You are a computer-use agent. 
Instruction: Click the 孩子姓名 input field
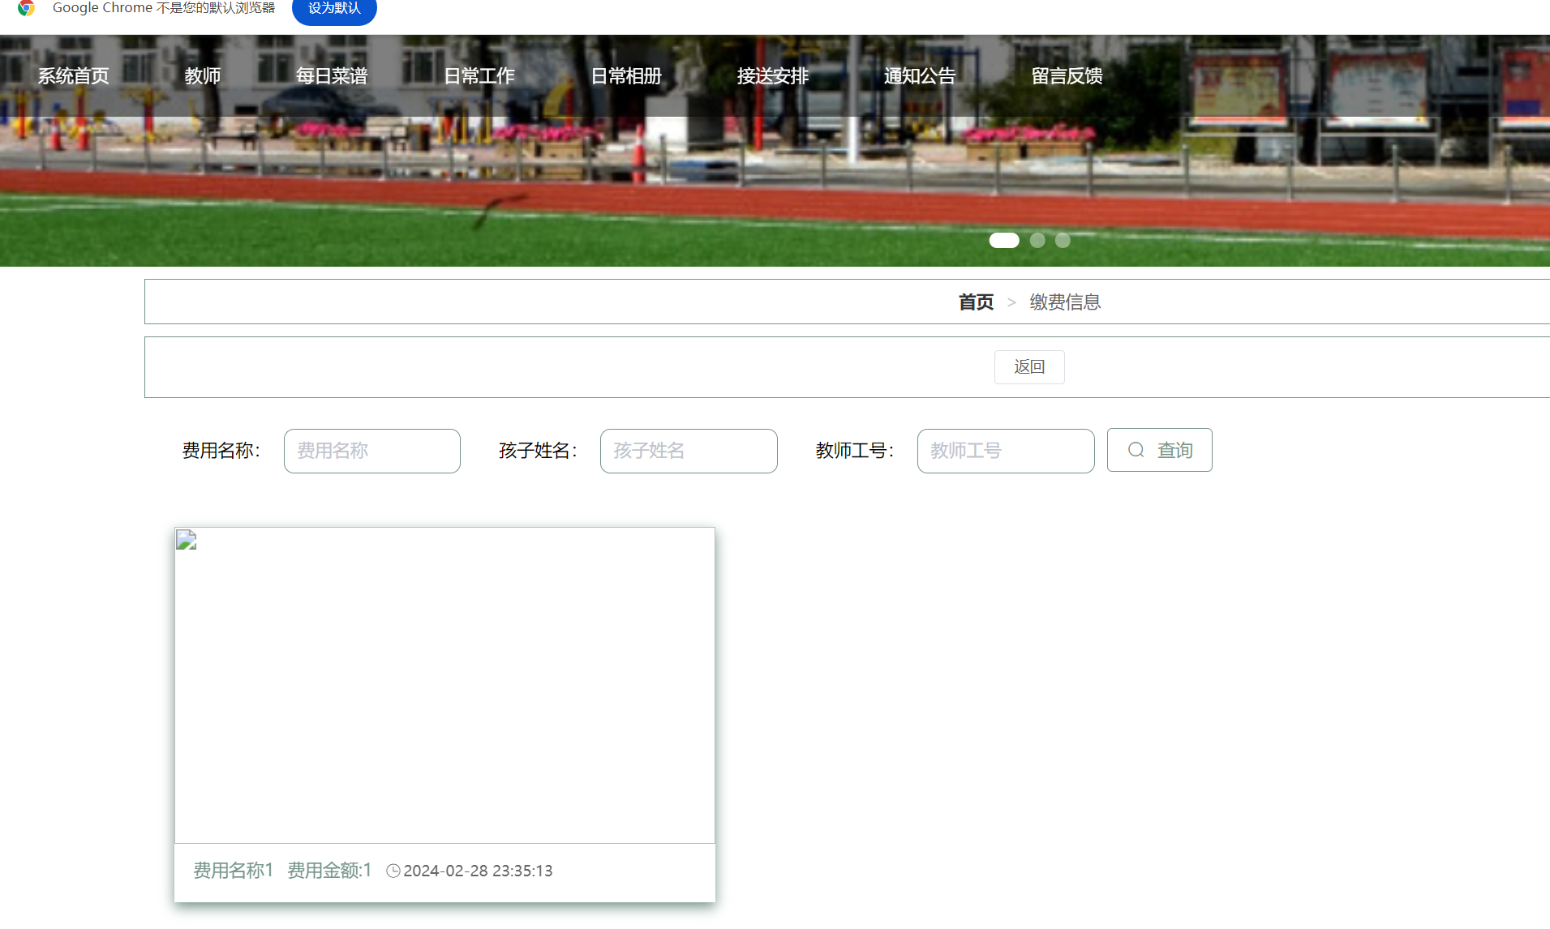(x=688, y=451)
